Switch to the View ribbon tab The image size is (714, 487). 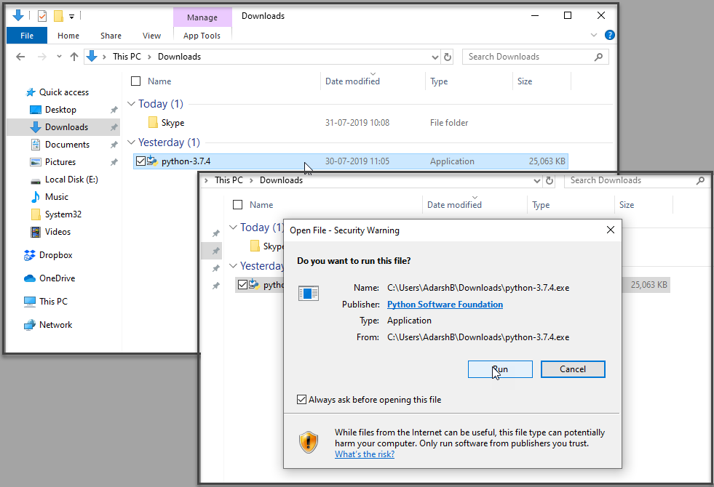coord(151,36)
